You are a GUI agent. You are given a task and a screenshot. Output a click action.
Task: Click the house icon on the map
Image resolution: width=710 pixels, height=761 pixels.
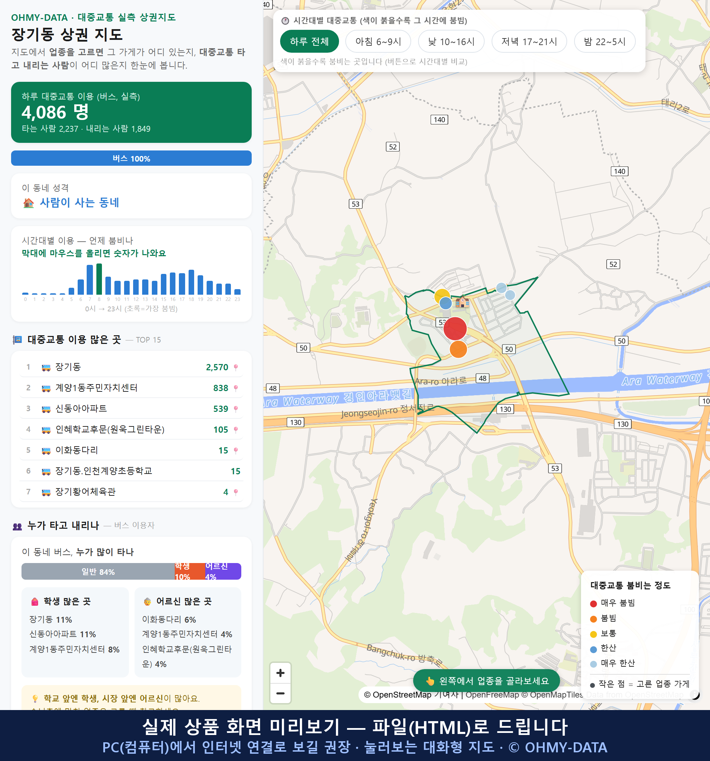[x=462, y=302]
